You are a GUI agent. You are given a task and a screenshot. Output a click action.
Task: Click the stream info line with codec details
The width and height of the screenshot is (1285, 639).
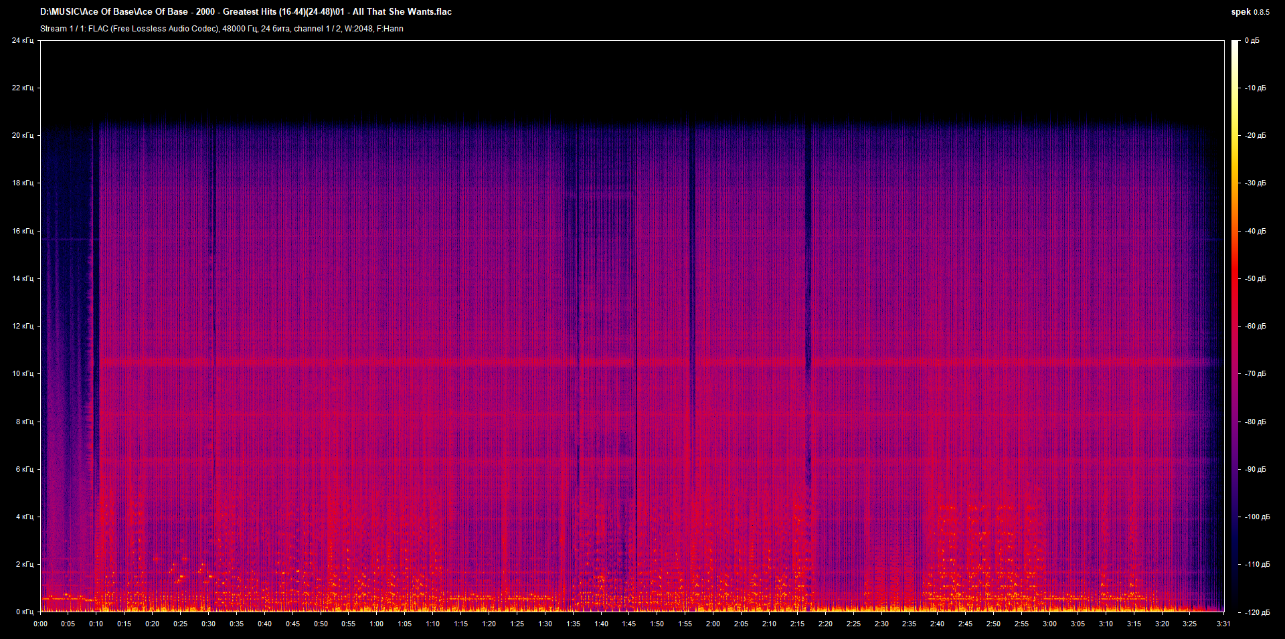[222, 29]
